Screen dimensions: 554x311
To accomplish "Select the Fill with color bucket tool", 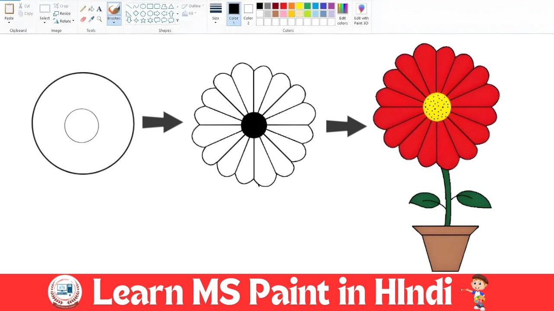I will tap(91, 9).
